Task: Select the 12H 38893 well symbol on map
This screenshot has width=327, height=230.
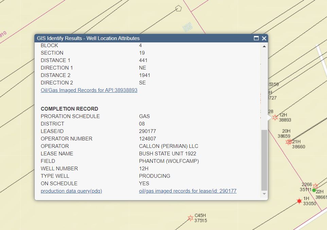Action: point(275,117)
